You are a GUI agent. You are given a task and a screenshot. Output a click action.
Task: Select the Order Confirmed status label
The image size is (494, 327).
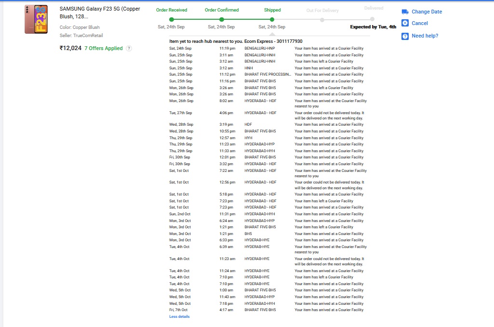pos(222,10)
